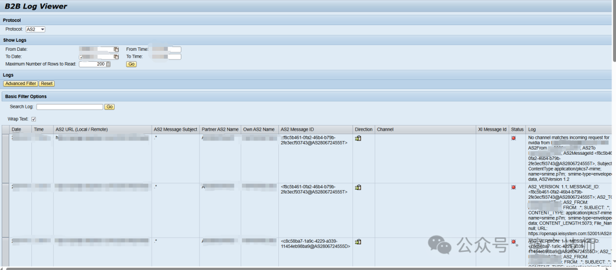Sort by the Date column header
616x270 pixels.
[21, 130]
